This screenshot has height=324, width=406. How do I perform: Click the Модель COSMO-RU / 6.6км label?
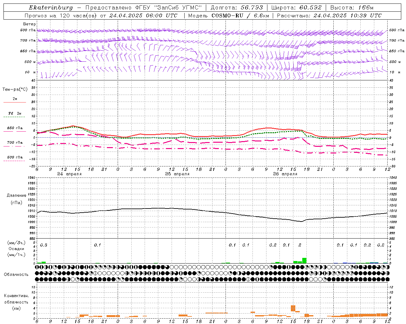tap(228, 16)
